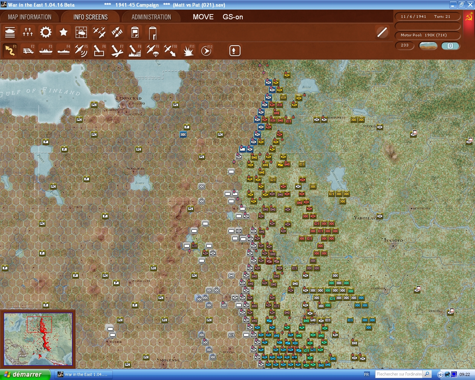Screen dimensions: 475x380
Task: Open the ADMINISTRATION tab
Action: click(x=151, y=17)
